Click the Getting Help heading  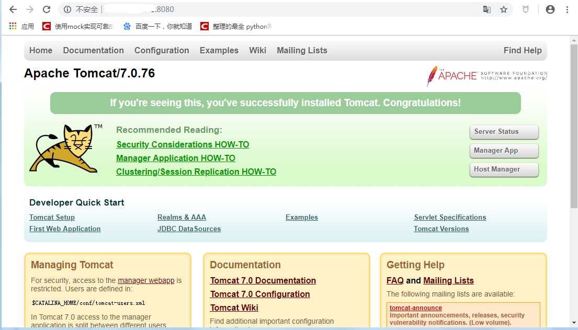click(x=415, y=265)
